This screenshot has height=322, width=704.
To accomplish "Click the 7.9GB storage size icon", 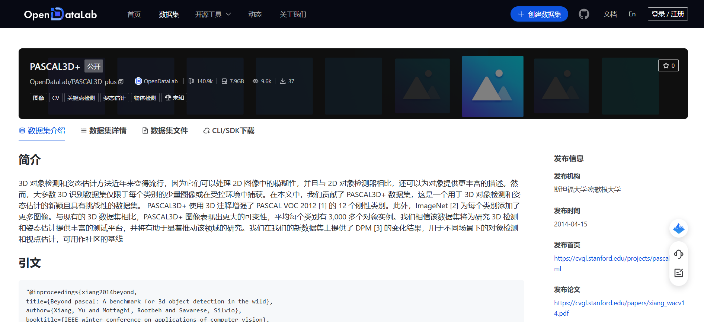I will tap(224, 81).
